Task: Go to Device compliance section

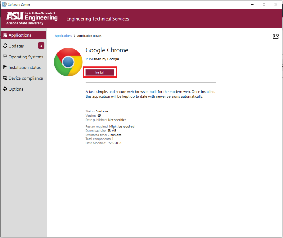Action: (23, 78)
